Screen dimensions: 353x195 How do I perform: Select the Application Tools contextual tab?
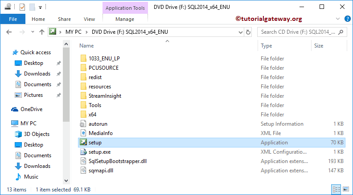click(x=125, y=8)
